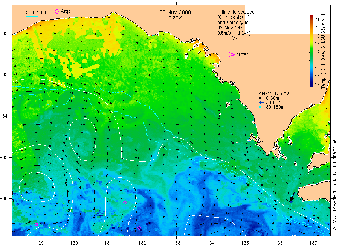Image resolution: width=339 pixels, height=248 pixels.
Task: Click the IMOS copyright timestamp text
Action: click(334, 184)
